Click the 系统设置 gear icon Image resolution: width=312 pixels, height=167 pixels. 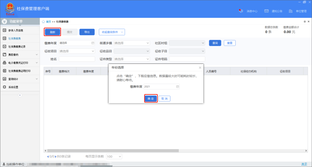pos(4,87)
